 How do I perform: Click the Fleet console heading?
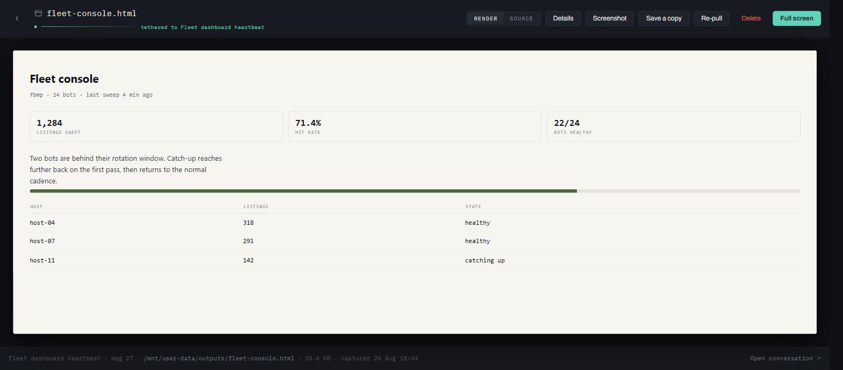(65, 79)
